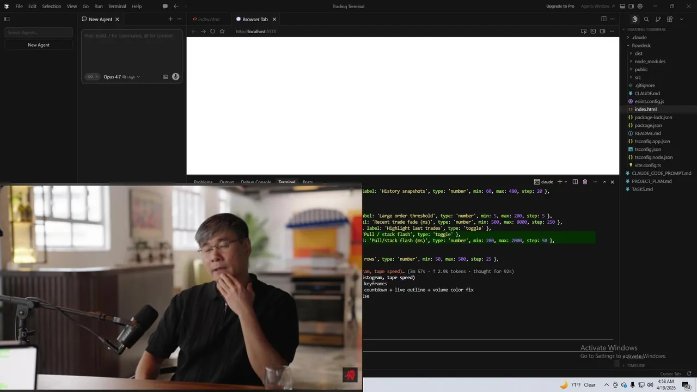Start voice input with microphone icon
The image size is (697, 392).
click(175, 77)
